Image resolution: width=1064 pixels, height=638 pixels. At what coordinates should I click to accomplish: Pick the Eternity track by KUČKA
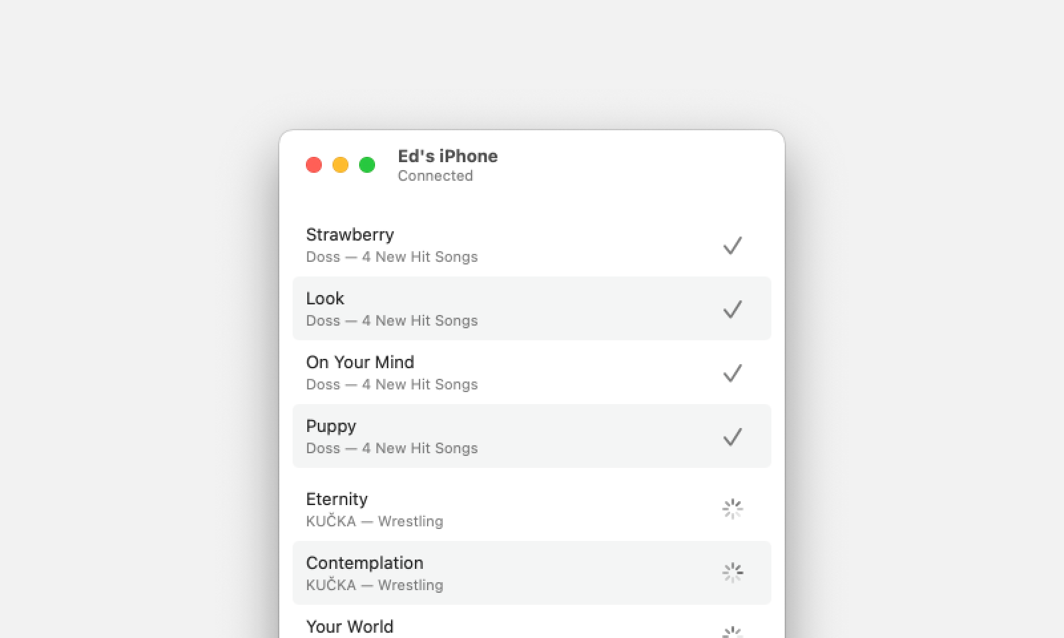(532, 509)
